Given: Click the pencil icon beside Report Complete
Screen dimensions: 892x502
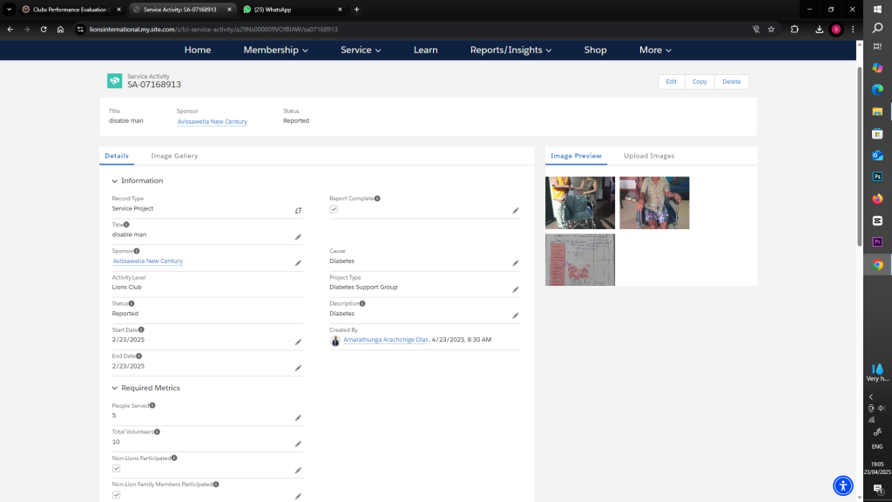Looking at the screenshot, I should coord(516,211).
